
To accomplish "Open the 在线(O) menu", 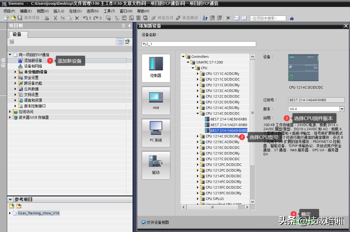I will 75,11.
